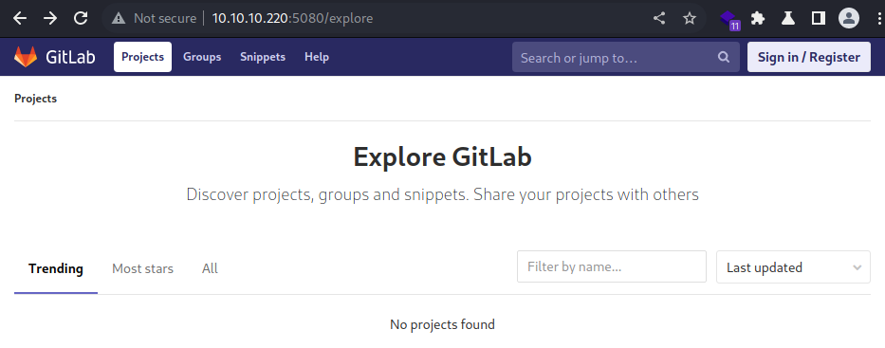Open the browser profile avatar

tap(848, 19)
